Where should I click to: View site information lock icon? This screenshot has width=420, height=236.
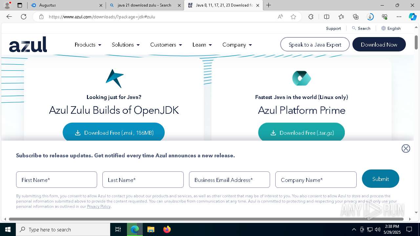(41, 17)
